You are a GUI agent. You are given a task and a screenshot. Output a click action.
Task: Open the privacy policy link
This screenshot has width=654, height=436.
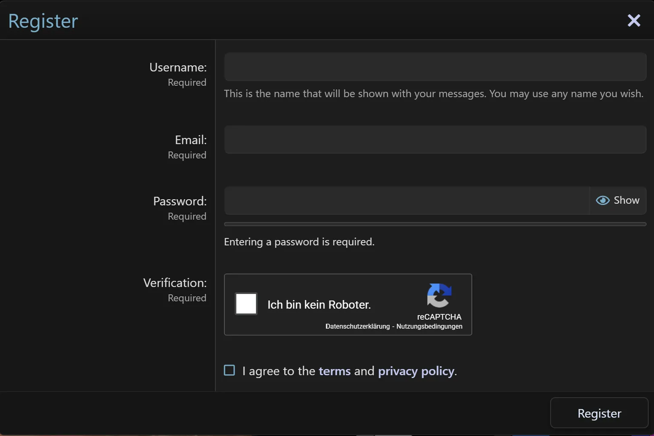point(416,371)
